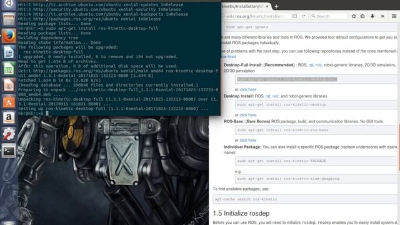Click terminal line 'Need to get 1.634 B'
The height and width of the screenshot is (225, 400).
point(58,61)
